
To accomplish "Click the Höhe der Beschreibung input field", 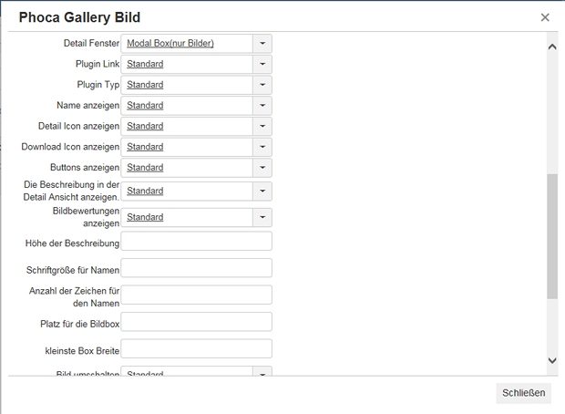I will pos(196,241).
